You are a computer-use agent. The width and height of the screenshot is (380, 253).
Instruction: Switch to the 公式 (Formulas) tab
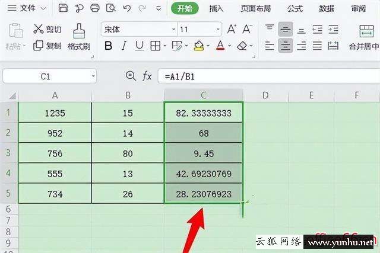click(295, 9)
